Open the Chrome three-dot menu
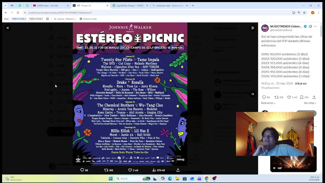The width and height of the screenshot is (325, 183). (x=319, y=12)
